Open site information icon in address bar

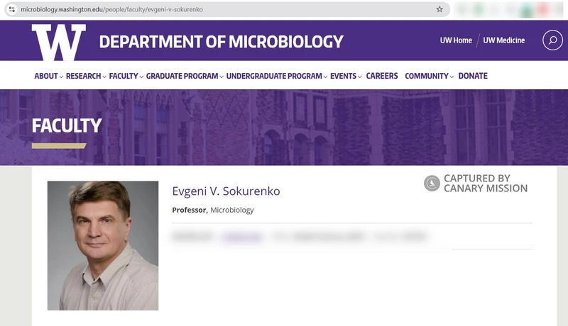pyautogui.click(x=12, y=9)
